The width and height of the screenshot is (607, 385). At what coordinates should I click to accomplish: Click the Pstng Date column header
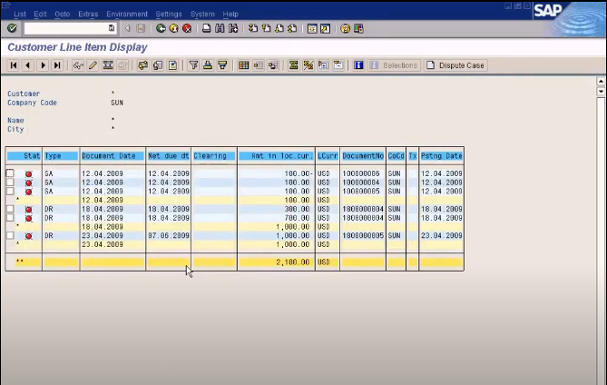(441, 155)
